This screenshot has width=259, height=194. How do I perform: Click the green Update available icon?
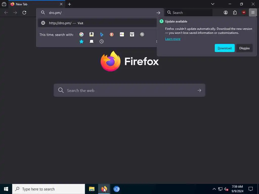162,21
